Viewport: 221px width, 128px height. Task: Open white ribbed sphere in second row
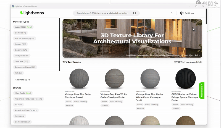pyautogui.click(x=79, y=120)
